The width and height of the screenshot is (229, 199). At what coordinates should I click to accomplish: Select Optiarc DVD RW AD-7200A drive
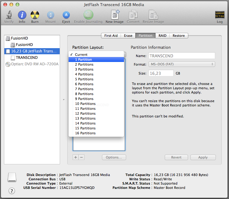pos(32,64)
